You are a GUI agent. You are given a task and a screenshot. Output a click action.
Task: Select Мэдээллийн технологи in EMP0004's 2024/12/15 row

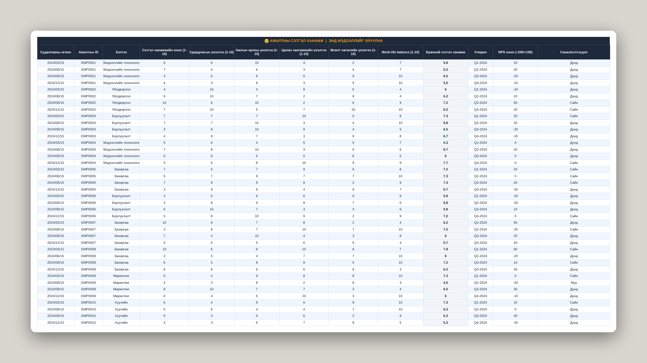(x=121, y=163)
